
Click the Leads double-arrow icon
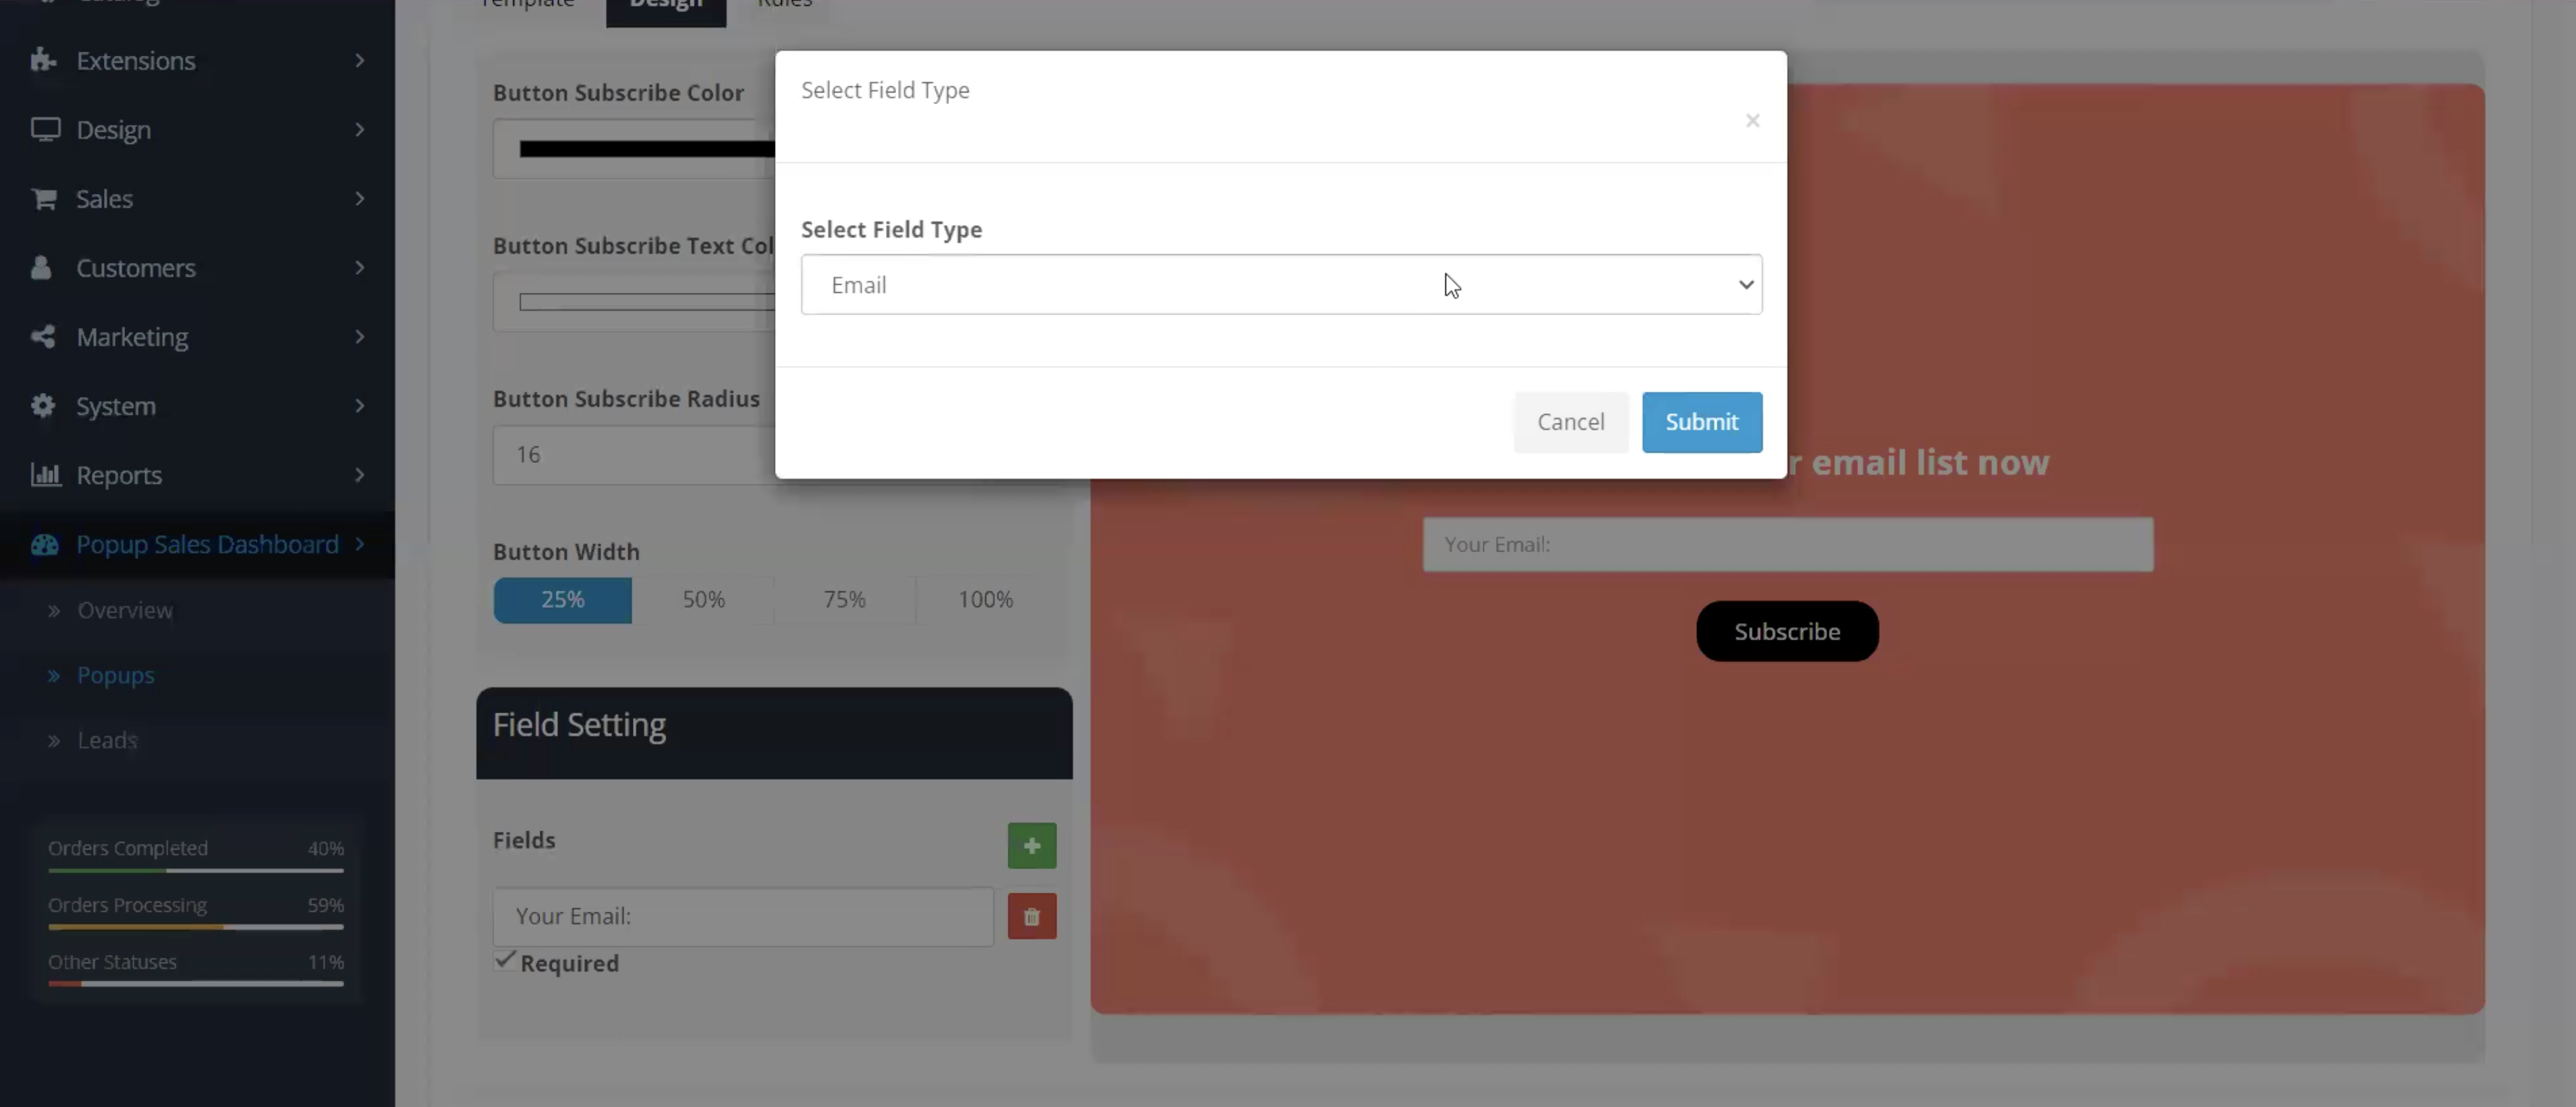(x=54, y=741)
